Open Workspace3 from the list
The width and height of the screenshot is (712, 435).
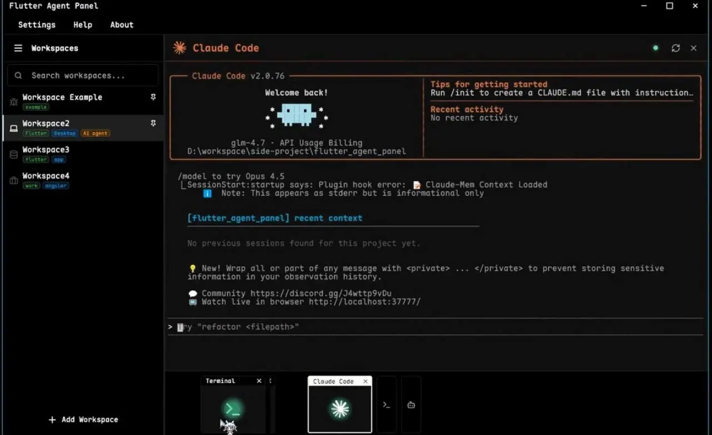[x=83, y=154]
